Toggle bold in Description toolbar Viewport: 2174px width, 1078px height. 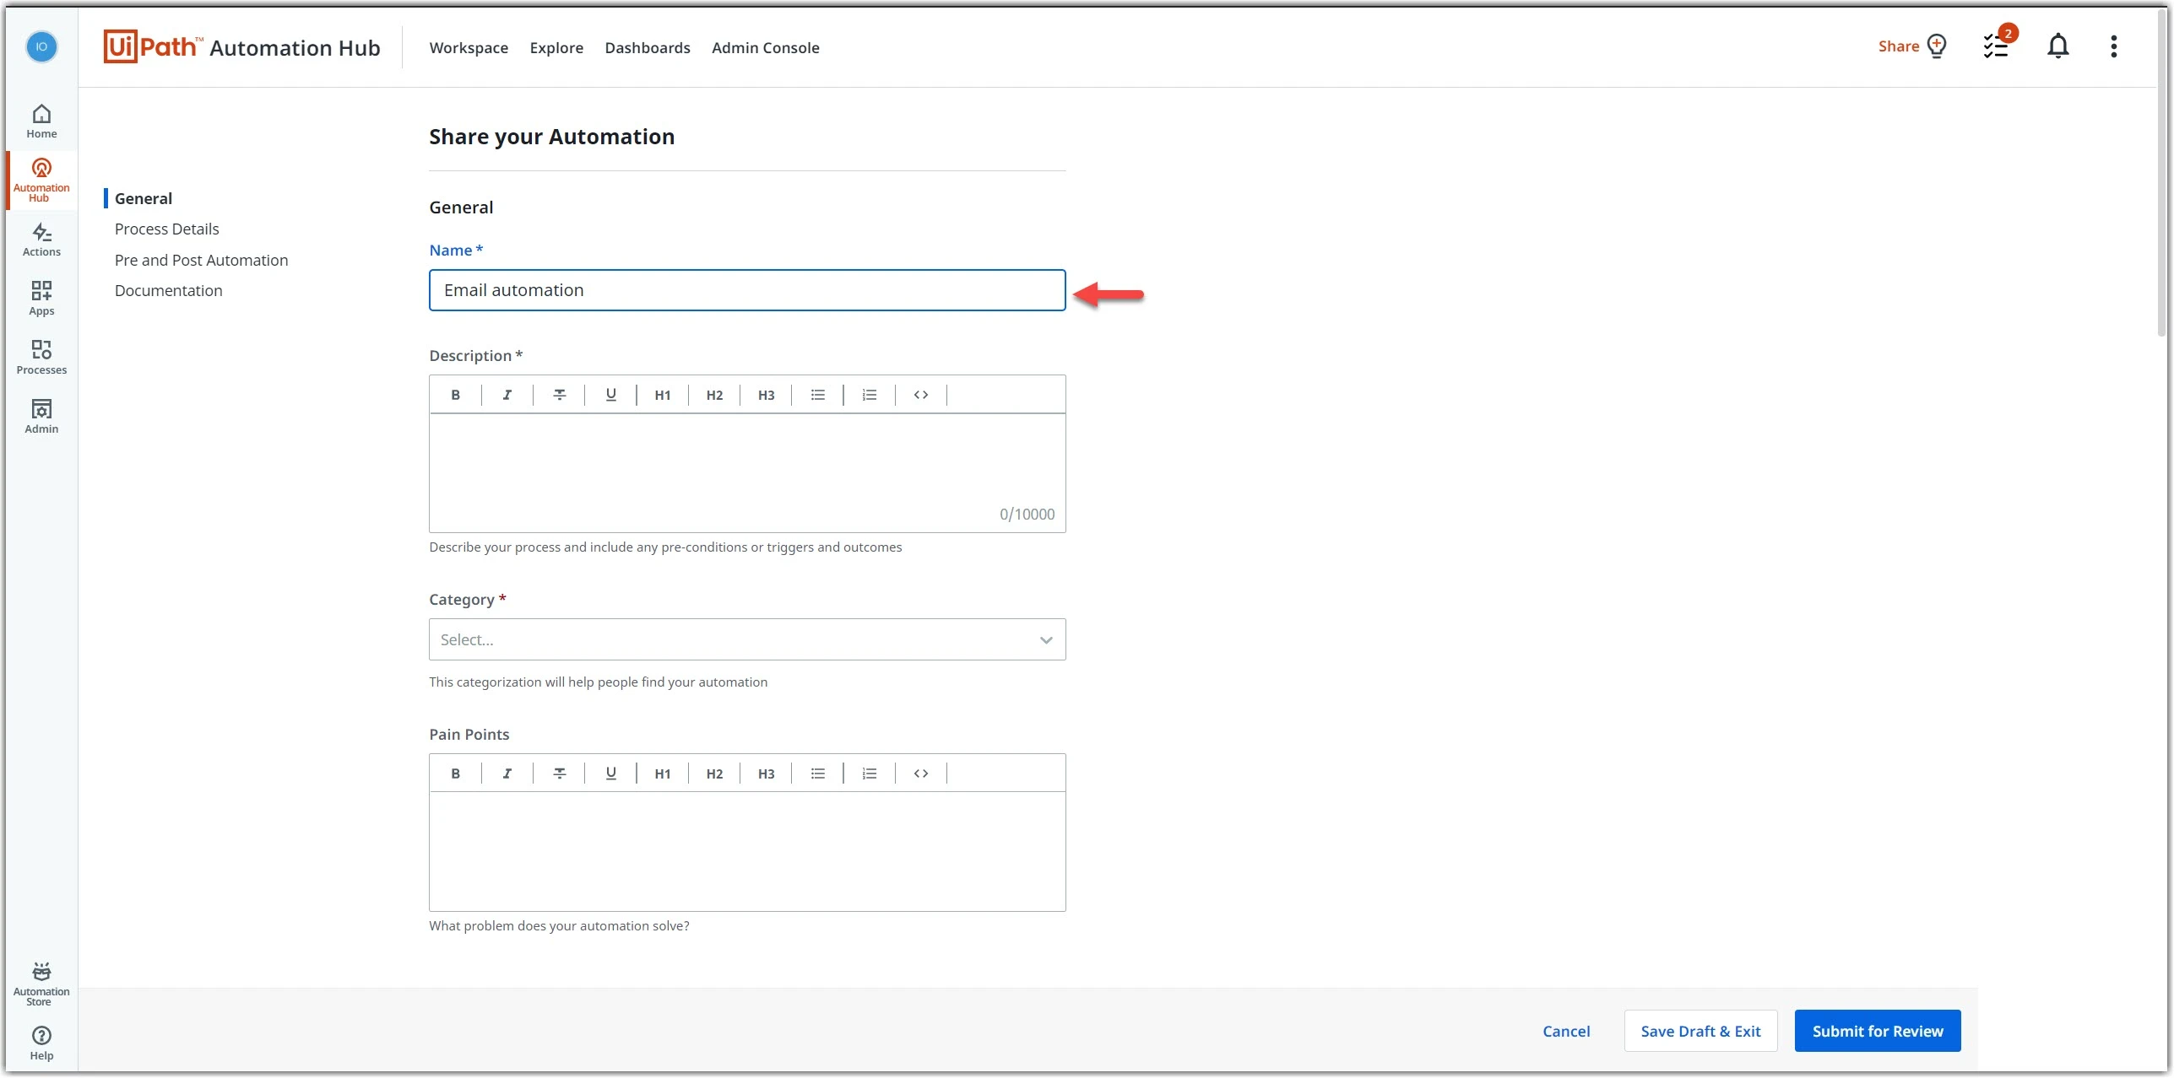455,395
